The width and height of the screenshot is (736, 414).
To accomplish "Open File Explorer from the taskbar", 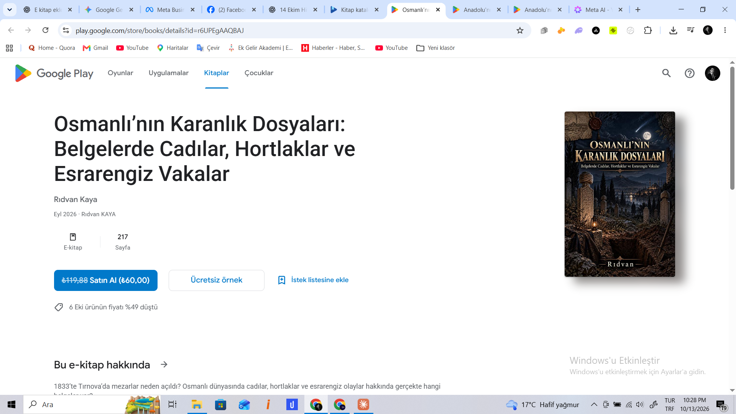I will (x=197, y=404).
